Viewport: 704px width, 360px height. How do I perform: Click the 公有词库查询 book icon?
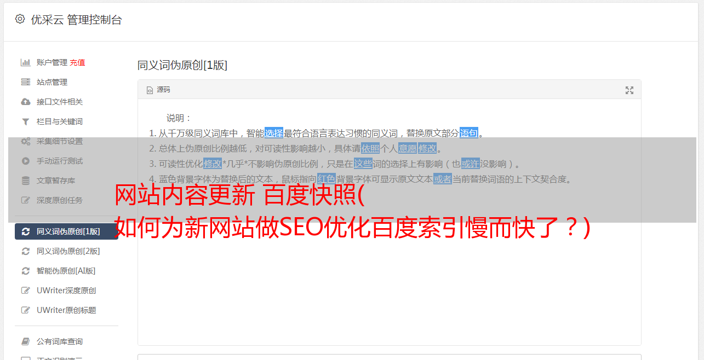tap(26, 341)
